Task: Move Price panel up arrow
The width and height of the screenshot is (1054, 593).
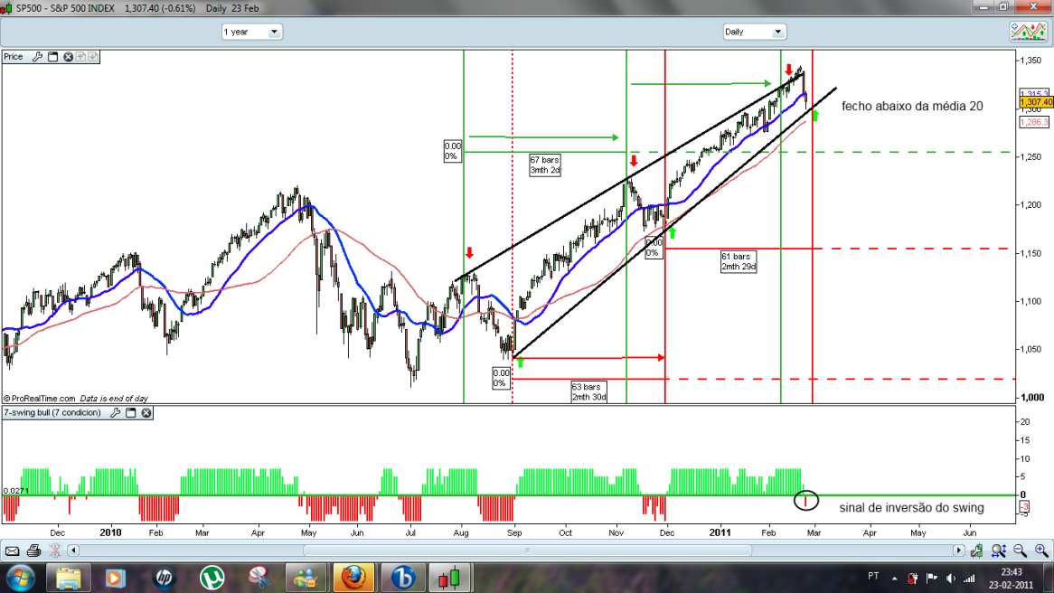Action: [x=80, y=56]
